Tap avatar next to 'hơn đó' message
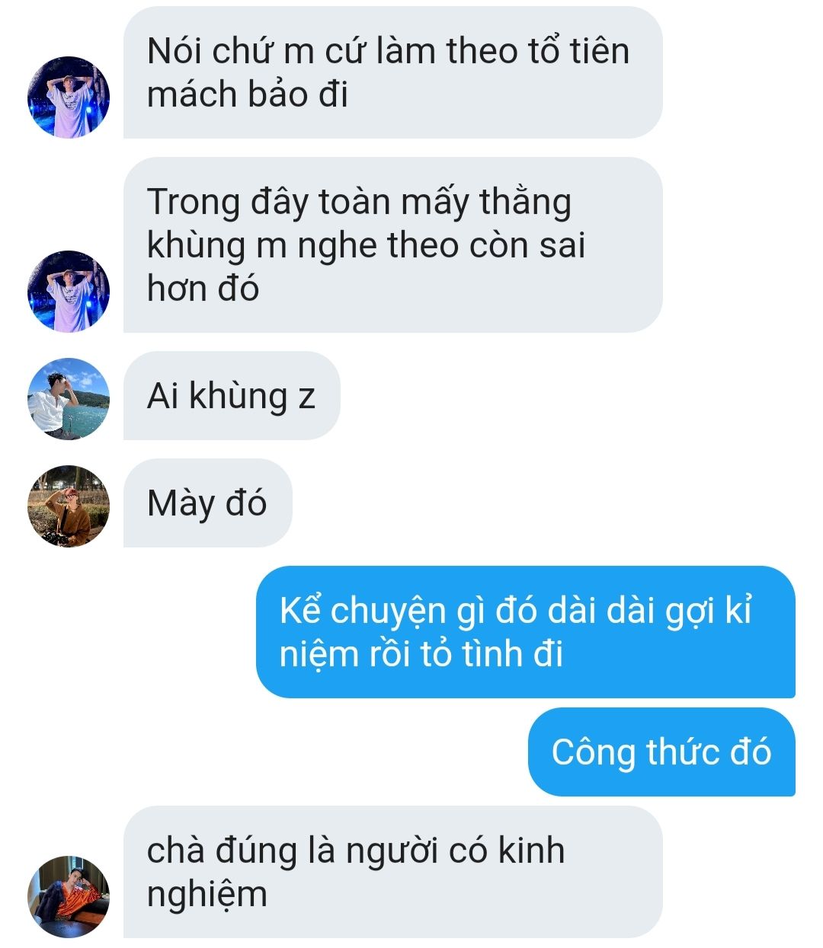The width and height of the screenshot is (823, 948). pos(69,291)
